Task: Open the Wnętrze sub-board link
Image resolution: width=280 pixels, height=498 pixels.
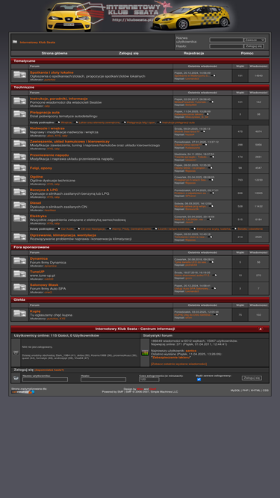Action: (66, 122)
